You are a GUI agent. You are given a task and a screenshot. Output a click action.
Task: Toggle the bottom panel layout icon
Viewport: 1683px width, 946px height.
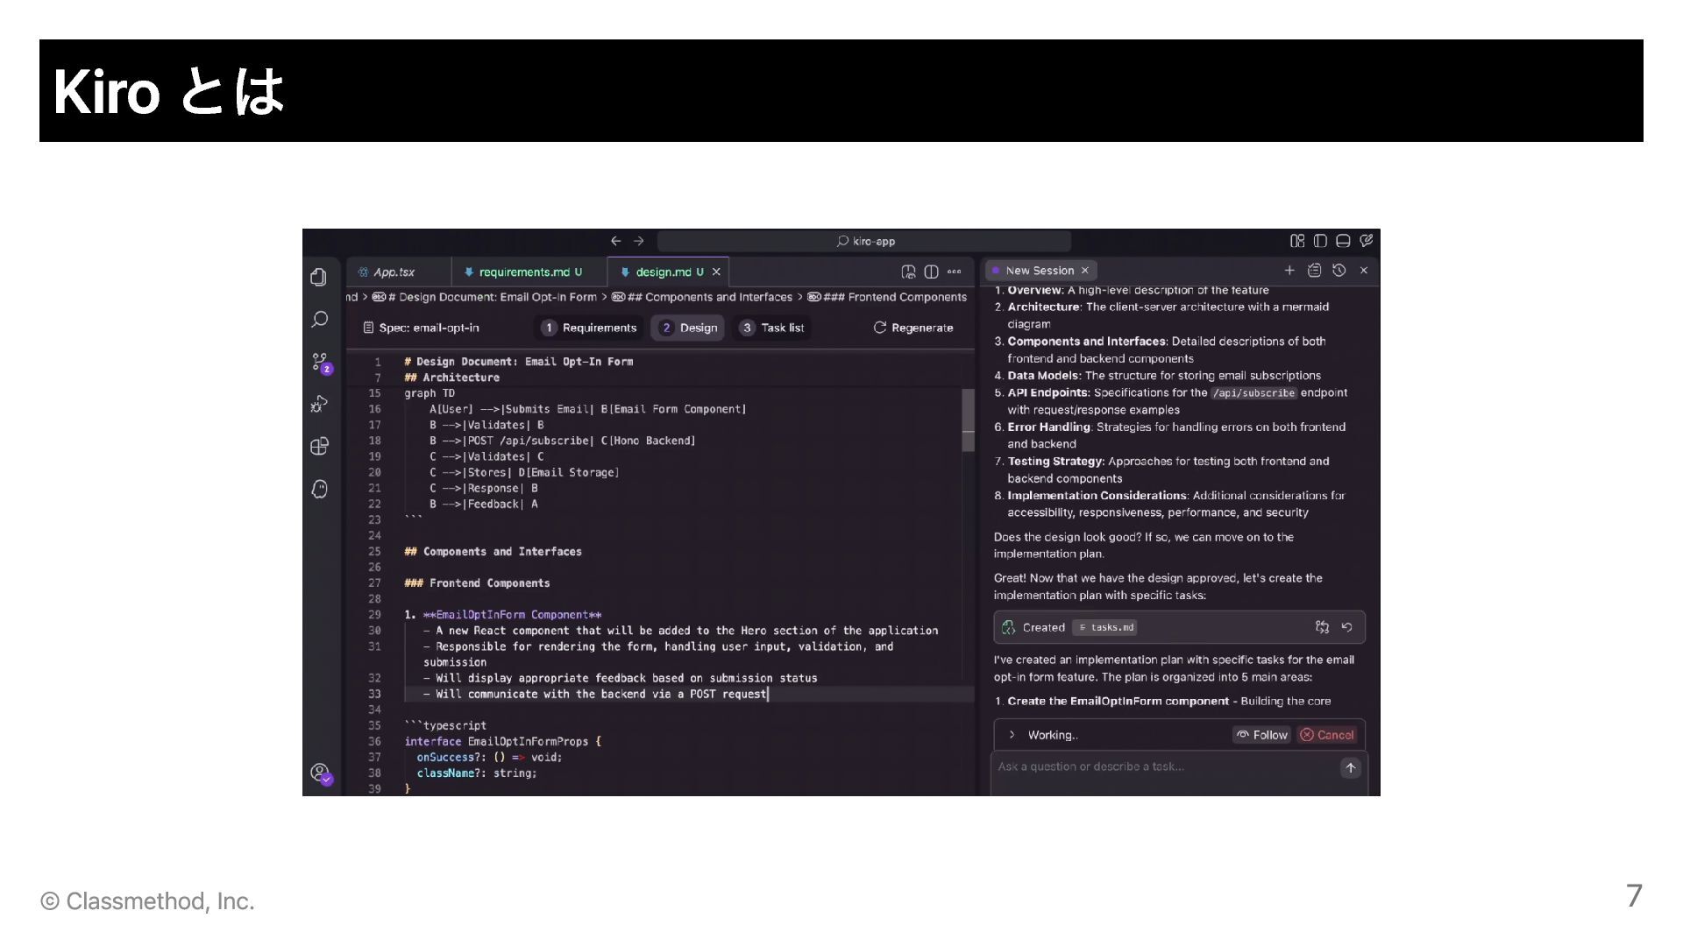(1343, 241)
